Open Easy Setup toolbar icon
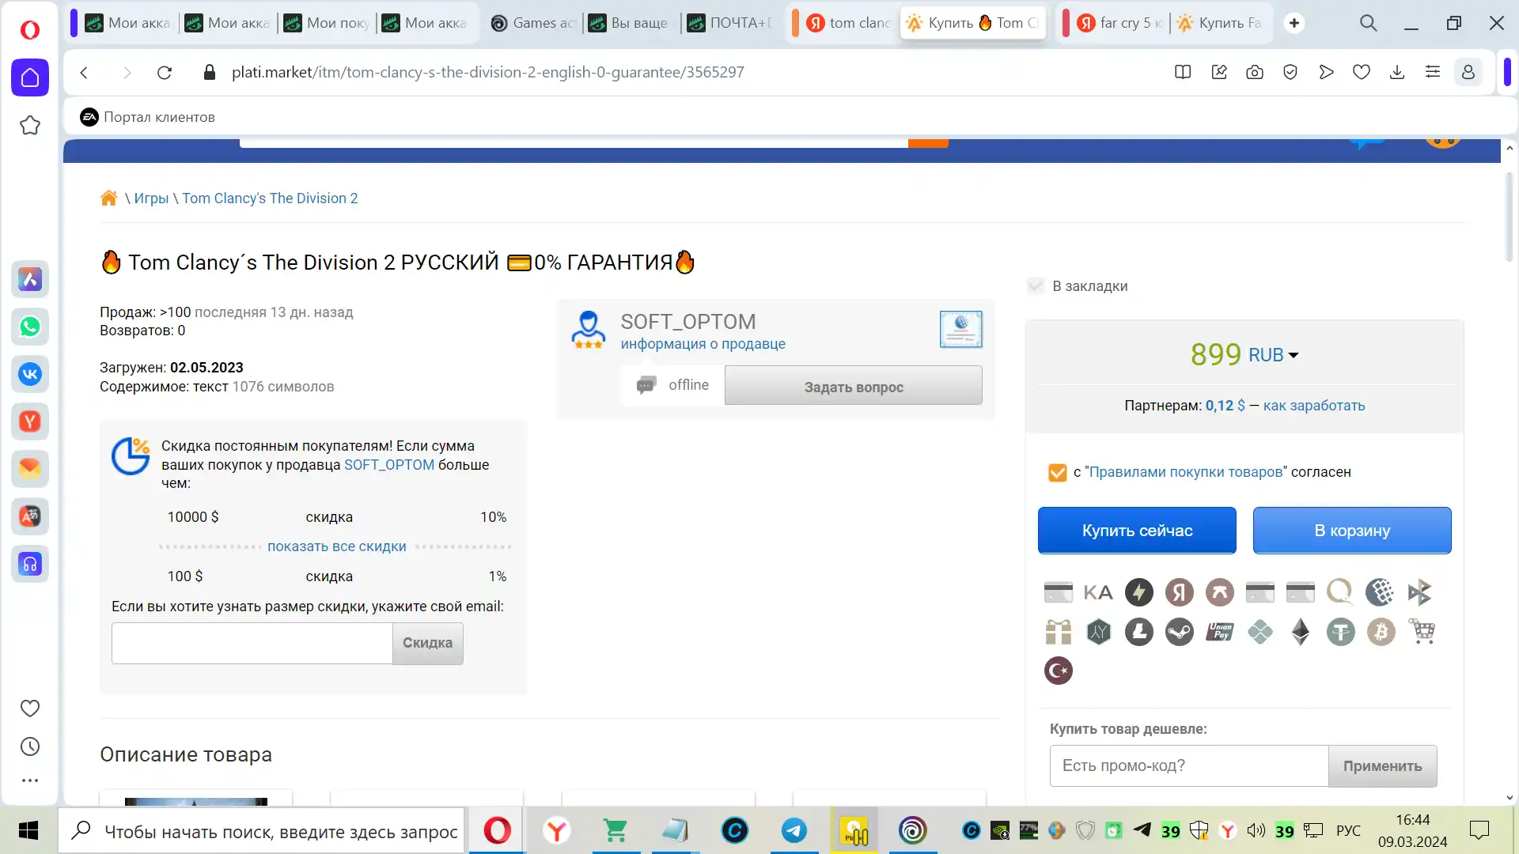The width and height of the screenshot is (1519, 854). [1433, 73]
